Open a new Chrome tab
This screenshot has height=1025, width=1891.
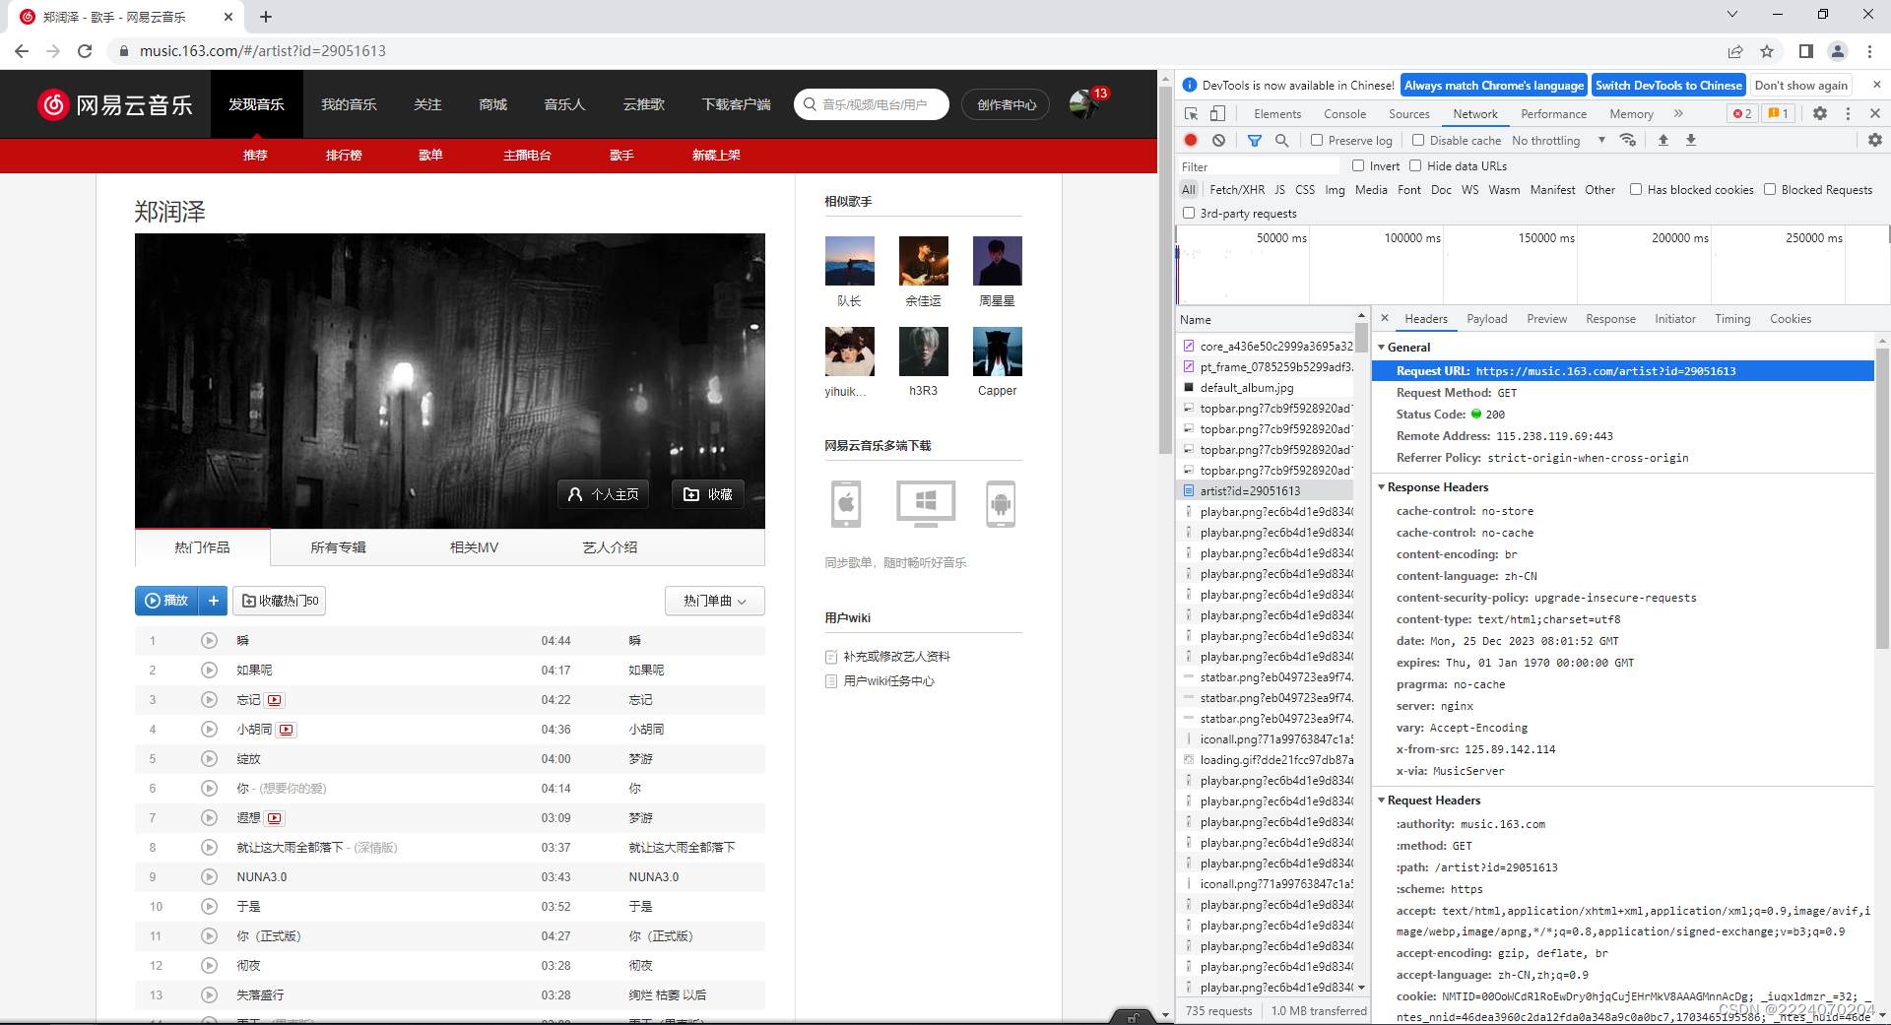[x=266, y=17]
